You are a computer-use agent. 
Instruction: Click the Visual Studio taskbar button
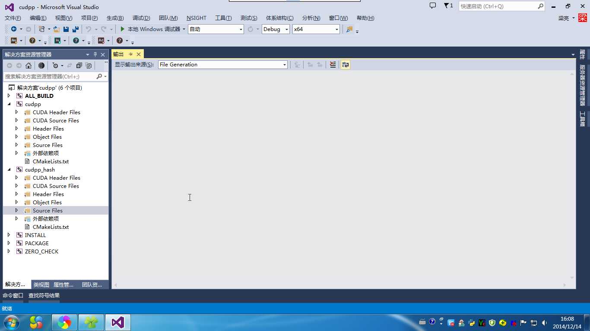[118, 322]
